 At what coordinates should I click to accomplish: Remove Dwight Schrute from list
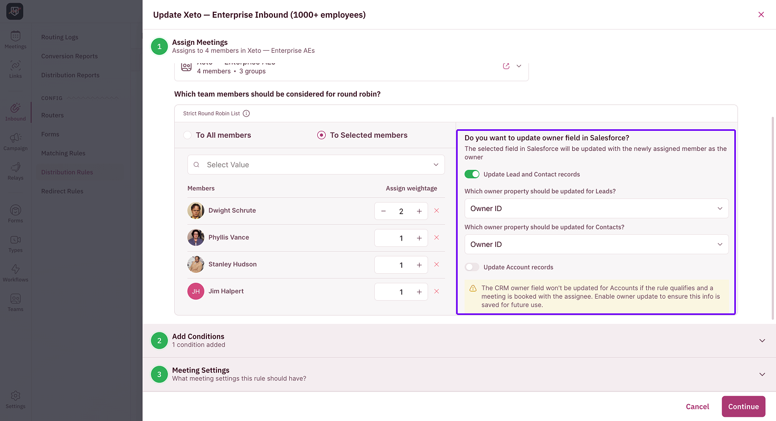[437, 211]
